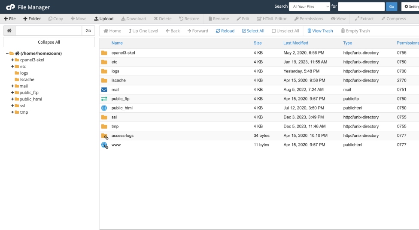
Task: Expand public_ftp in folder tree
Action: pyautogui.click(x=12, y=92)
